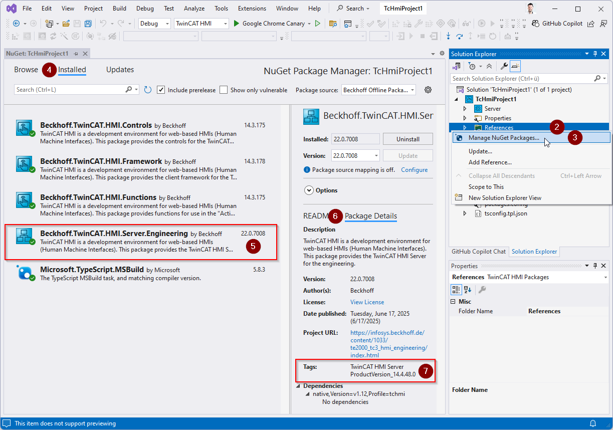
Task: Click Collapse All icon in Solution Explorer
Action: [489, 66]
